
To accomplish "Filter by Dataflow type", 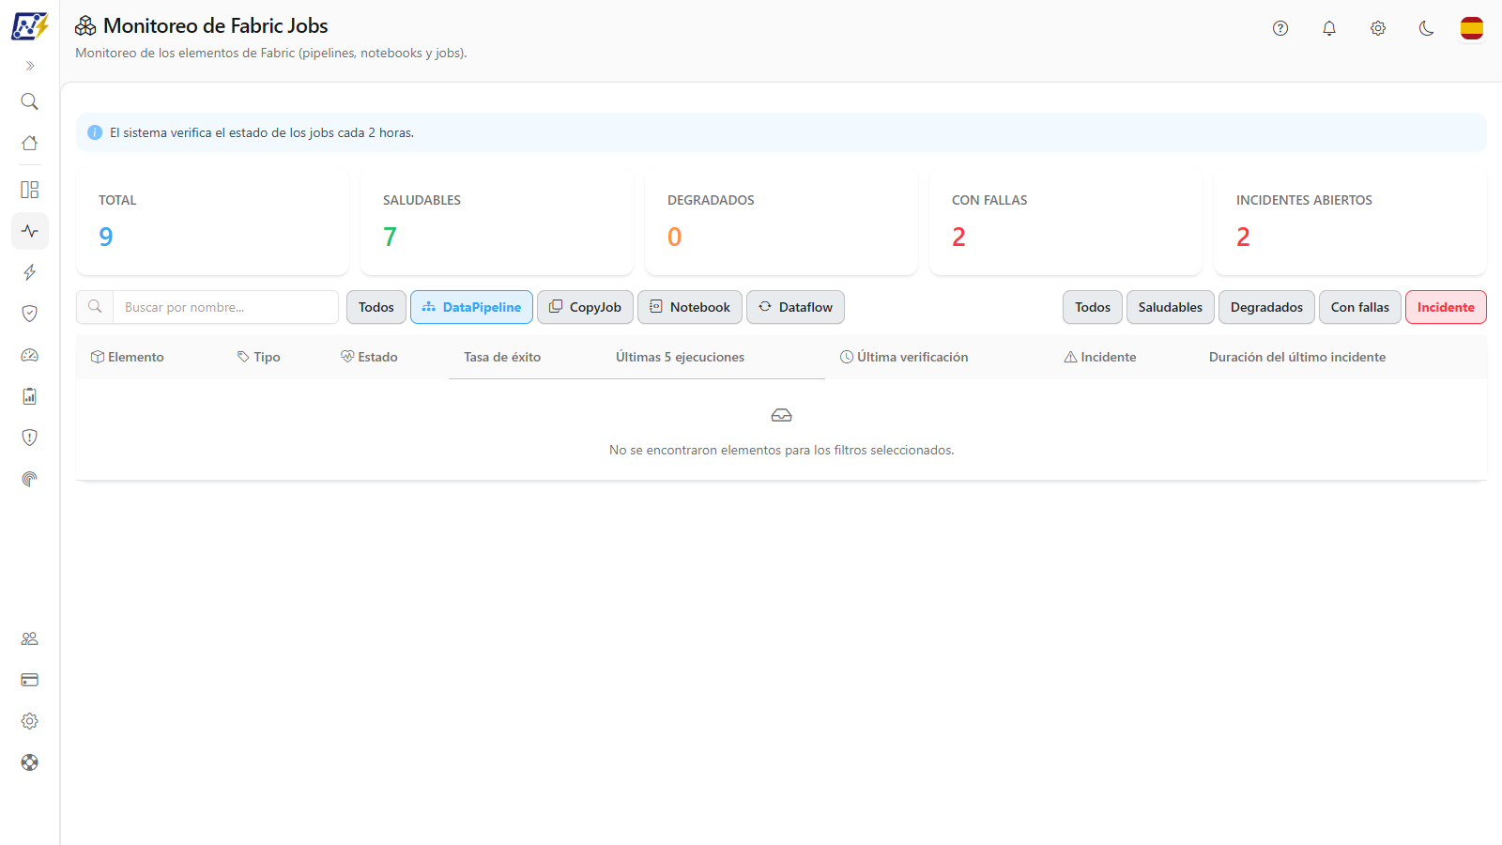I will (795, 307).
